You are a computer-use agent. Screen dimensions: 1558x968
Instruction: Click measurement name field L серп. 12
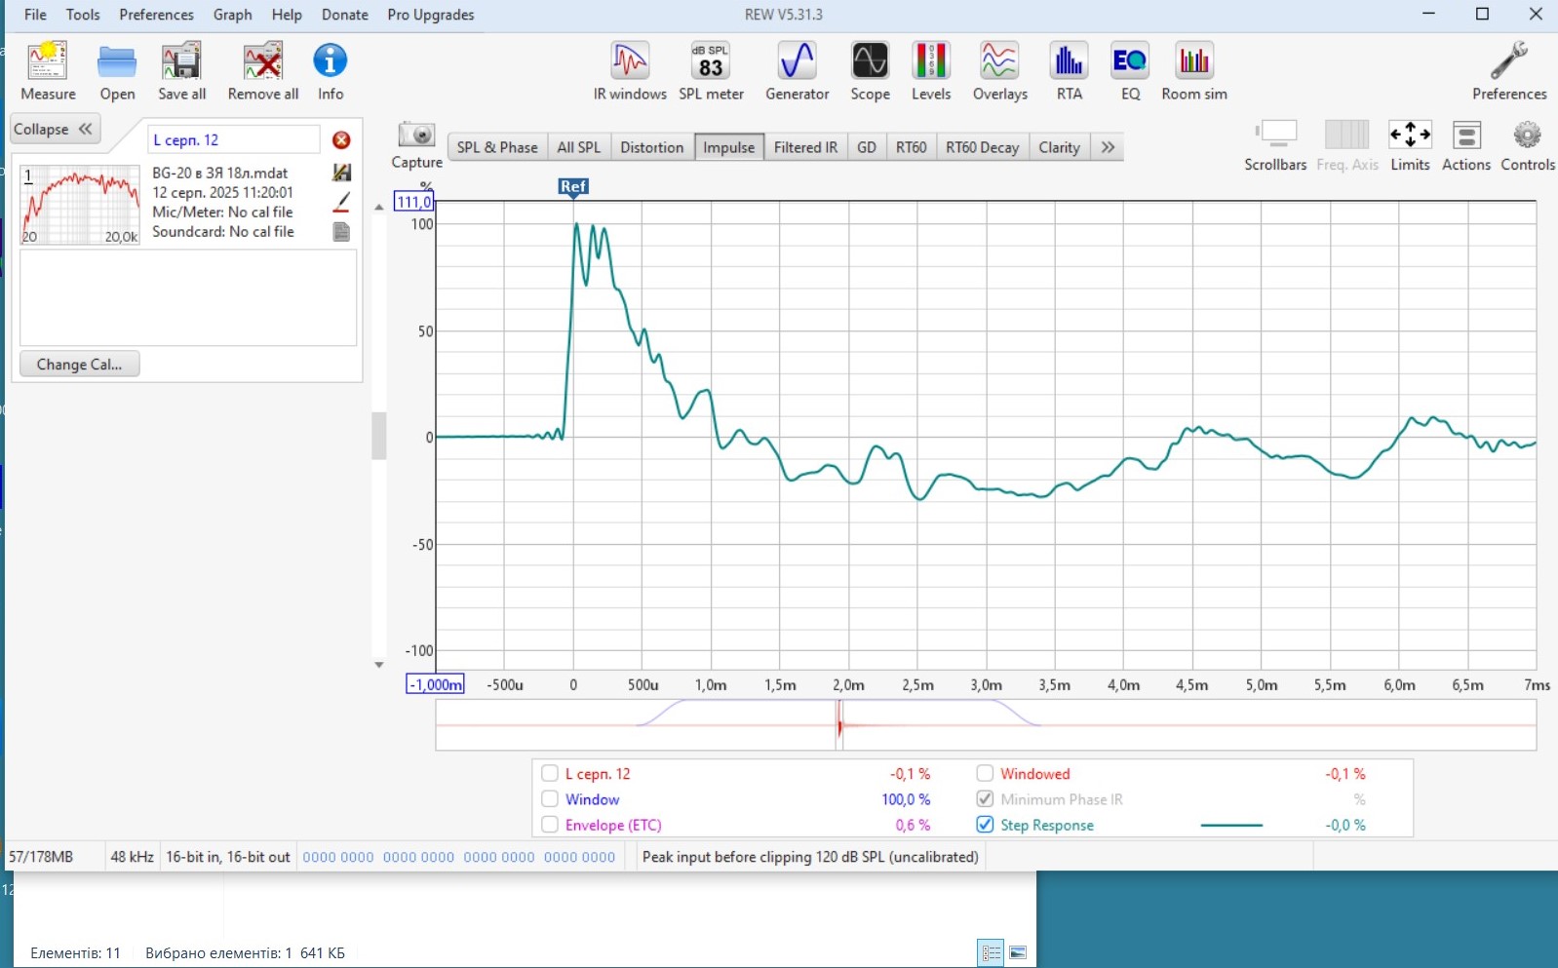pyautogui.click(x=234, y=139)
